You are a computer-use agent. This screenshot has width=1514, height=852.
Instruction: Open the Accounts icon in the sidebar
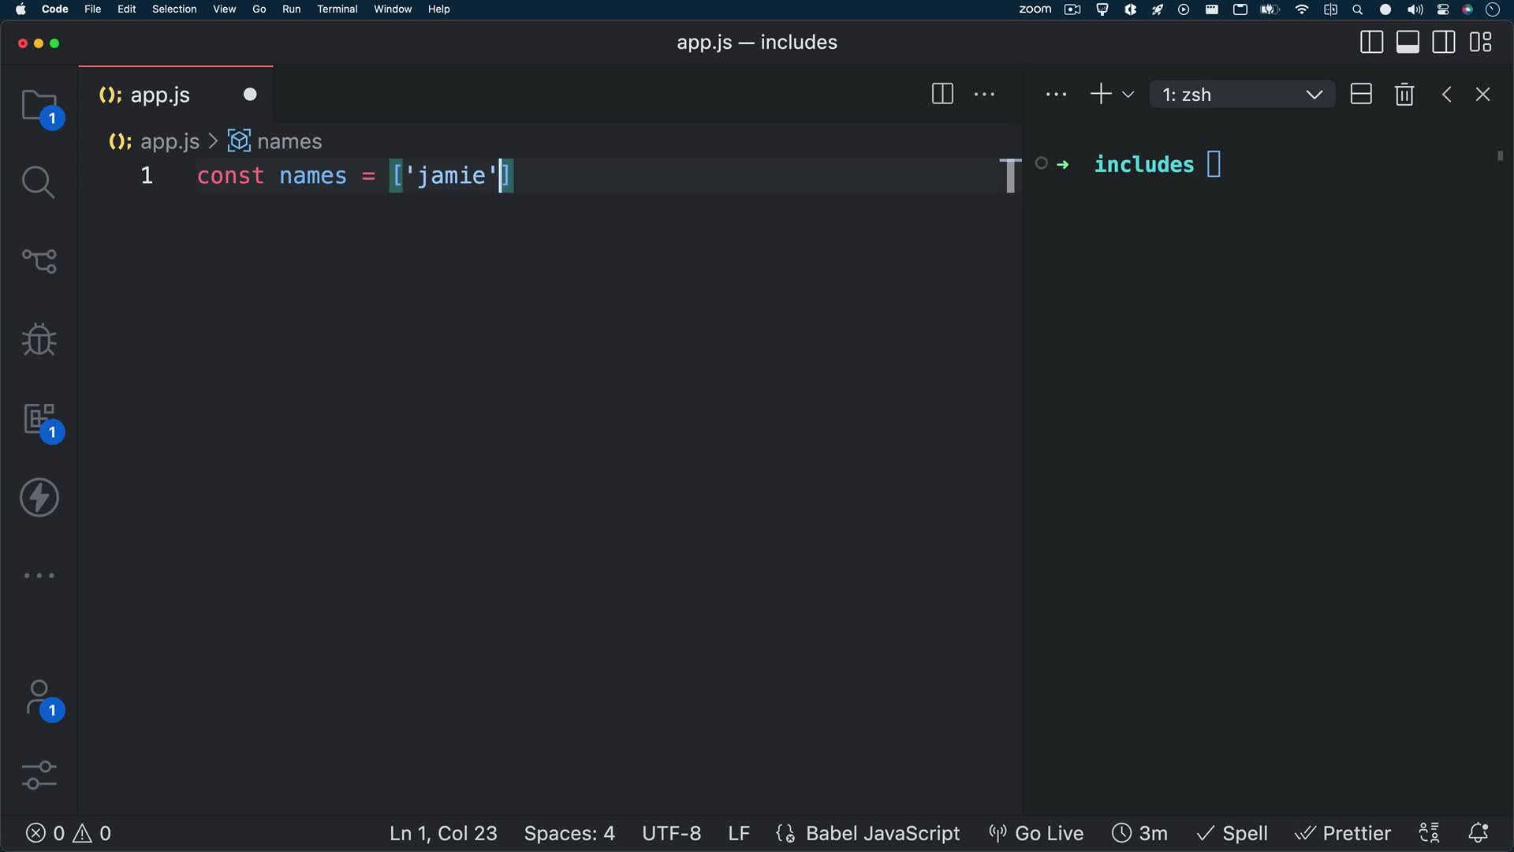pos(39,699)
